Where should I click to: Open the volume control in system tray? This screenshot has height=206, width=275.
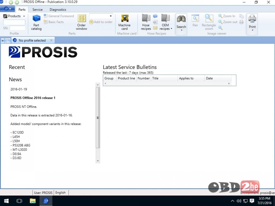coord(239,201)
